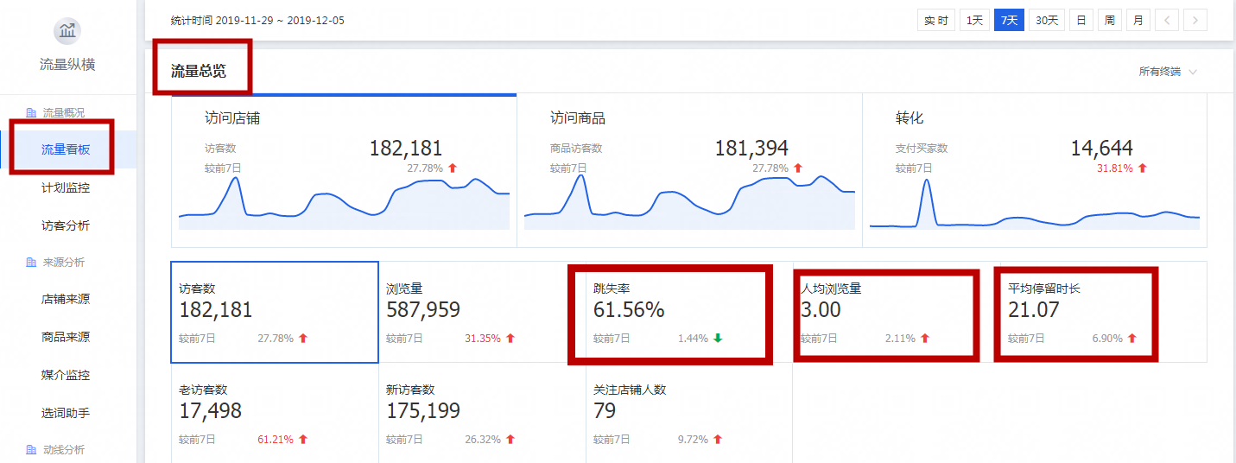Screen dimensions: 1236x463
Task: Click the up arrow in 访问店铺 card
Action: (453, 168)
